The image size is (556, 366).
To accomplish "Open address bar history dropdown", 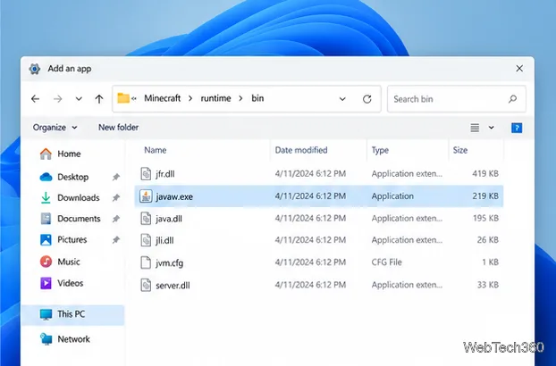I will [342, 99].
